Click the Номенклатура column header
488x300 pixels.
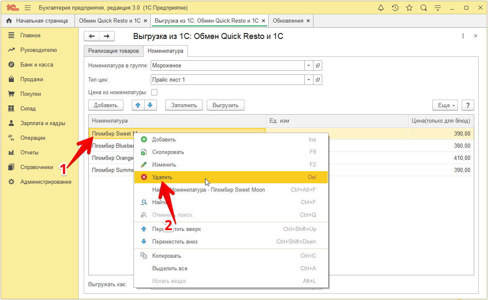pos(177,121)
